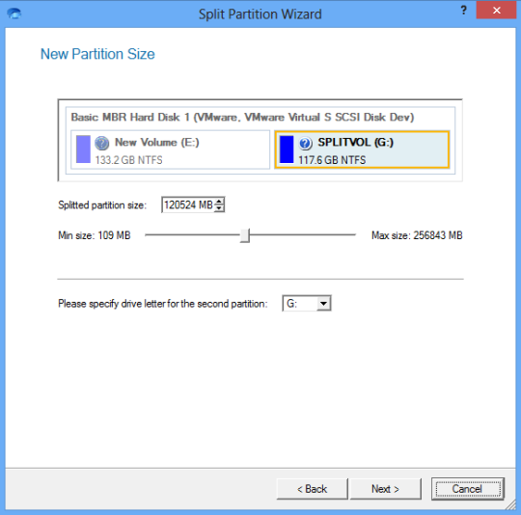The image size is (521, 515).
Task: Open help with the question mark button
Action: tap(463, 11)
